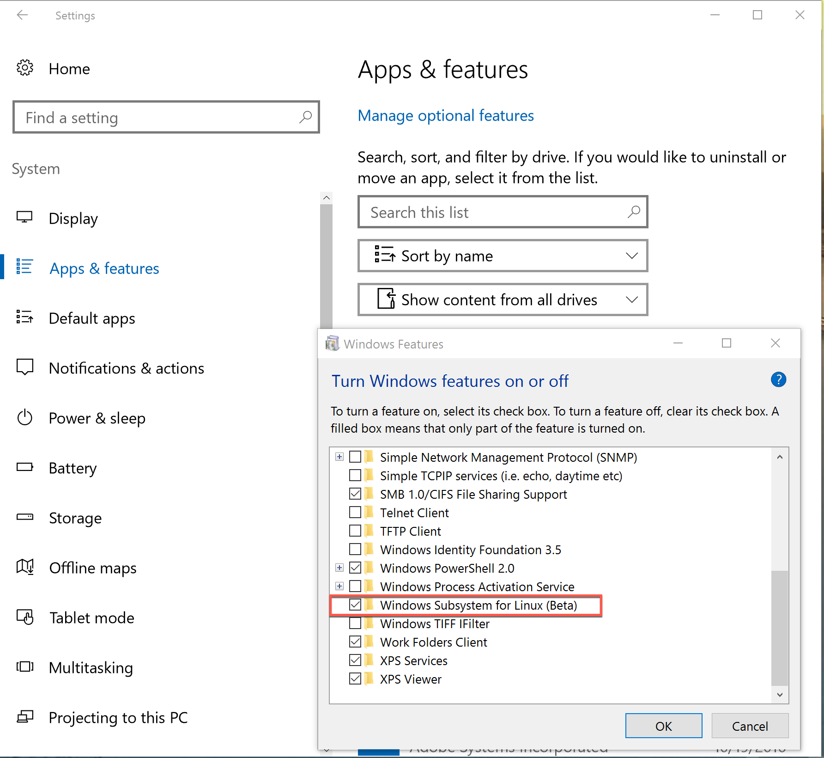Open the Sort by name dropdown
The height and width of the screenshot is (758, 824).
point(503,256)
